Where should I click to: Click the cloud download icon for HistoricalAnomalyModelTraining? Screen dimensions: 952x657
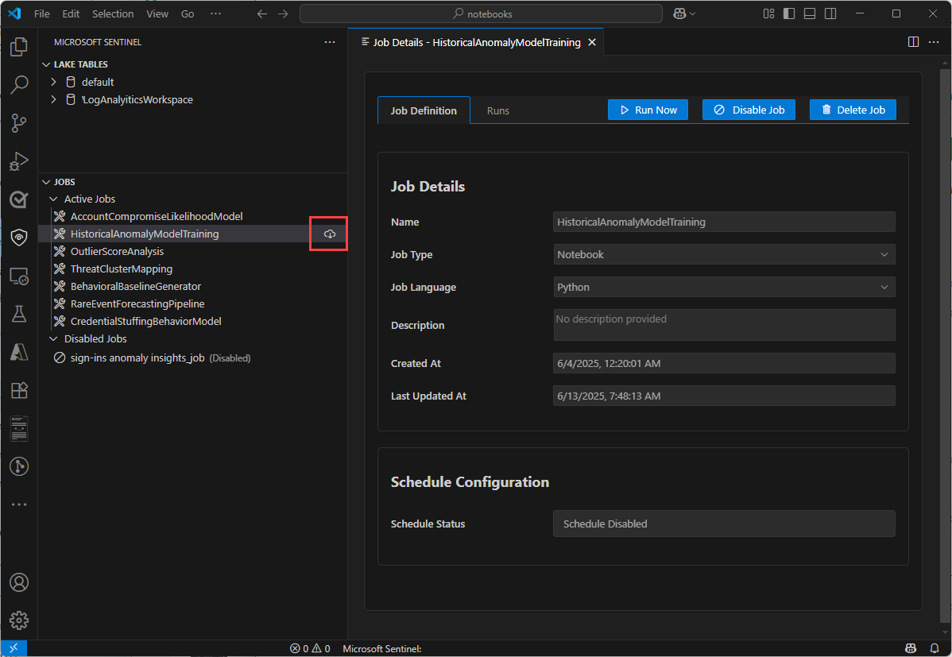point(329,234)
